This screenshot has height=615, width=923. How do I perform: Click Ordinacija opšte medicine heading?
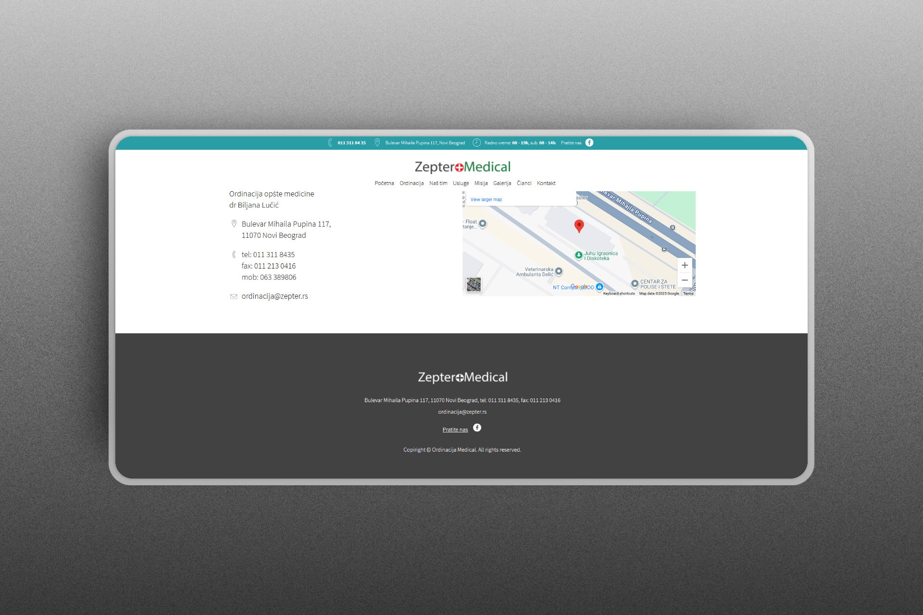272,194
